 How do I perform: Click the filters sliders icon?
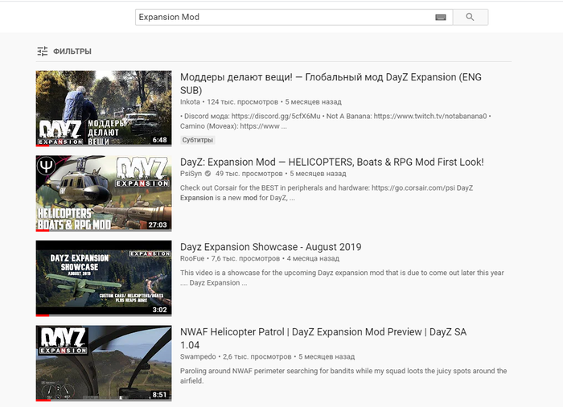click(43, 51)
